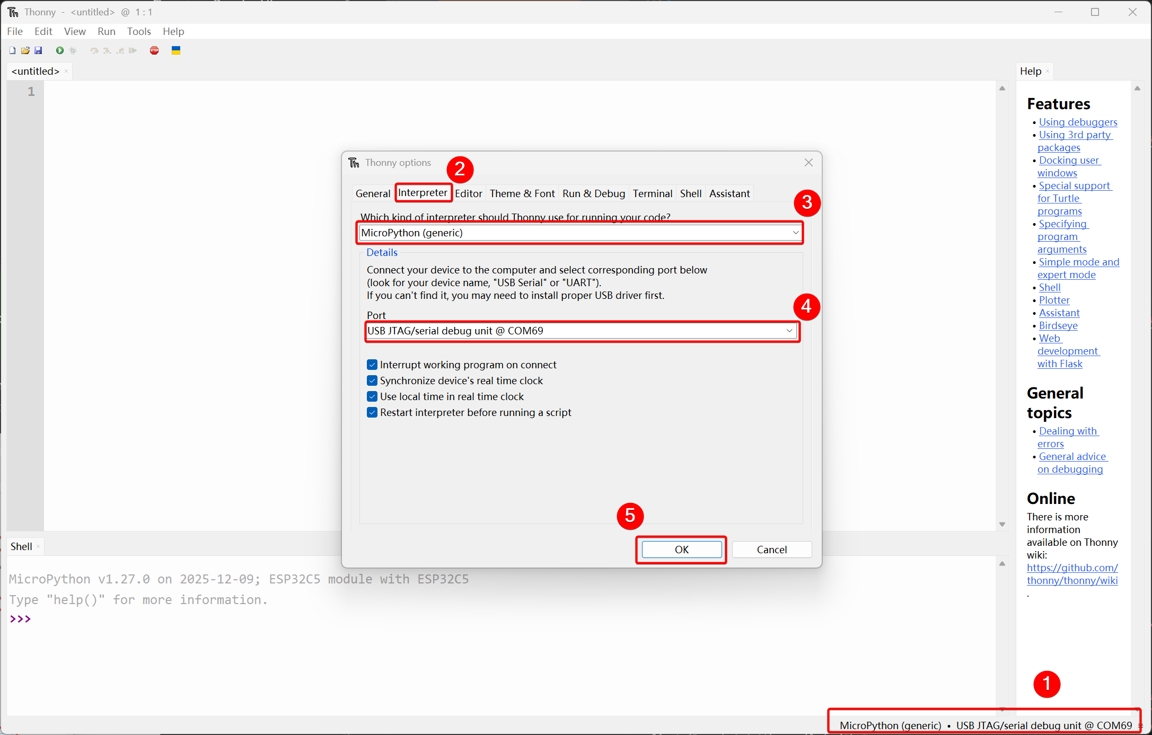Disable Restart interpreter before running a script
Image resolution: width=1152 pixels, height=735 pixels.
point(372,412)
